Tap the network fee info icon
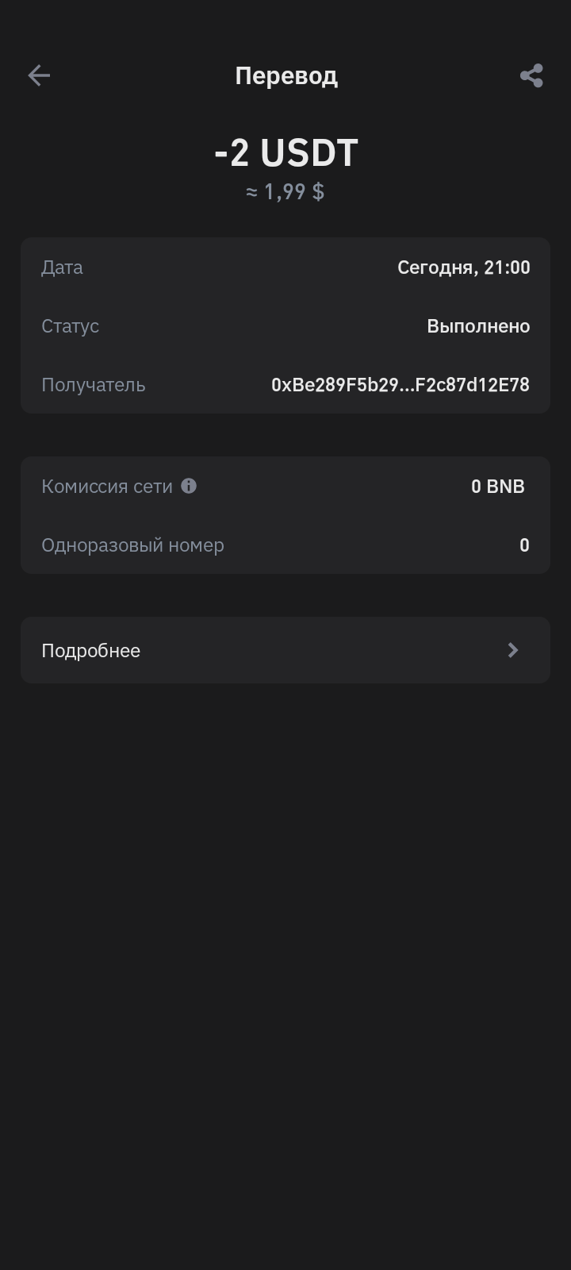Image resolution: width=571 pixels, height=1270 pixels. point(189,486)
